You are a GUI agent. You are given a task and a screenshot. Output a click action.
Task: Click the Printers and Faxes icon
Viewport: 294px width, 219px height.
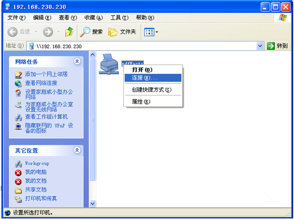pos(18,199)
